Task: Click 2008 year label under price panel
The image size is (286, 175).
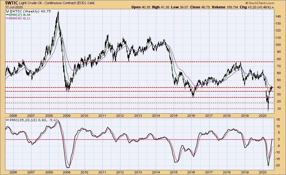Action: [49, 115]
